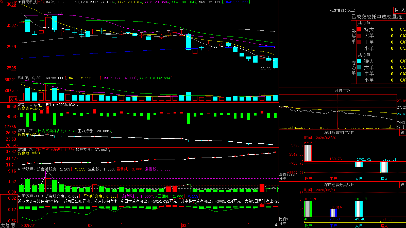Viewport: 406px width, 228px height.
Task: Click the red 特大 buy-order color swatch
Action: tap(359, 29)
